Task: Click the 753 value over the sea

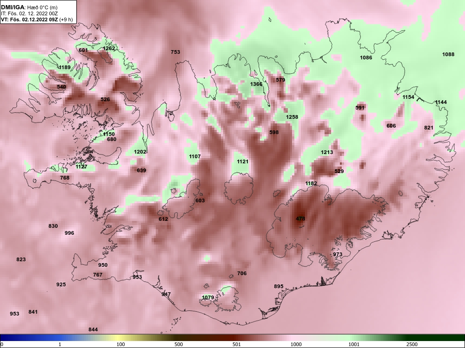Action: (175, 52)
